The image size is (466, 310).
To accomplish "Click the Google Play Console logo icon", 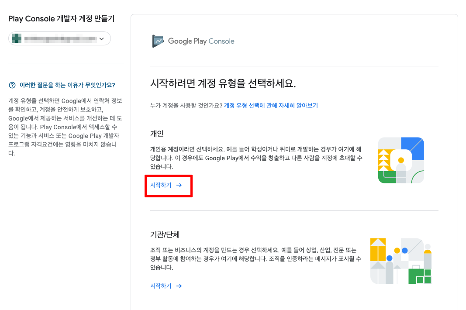I will 158,41.
